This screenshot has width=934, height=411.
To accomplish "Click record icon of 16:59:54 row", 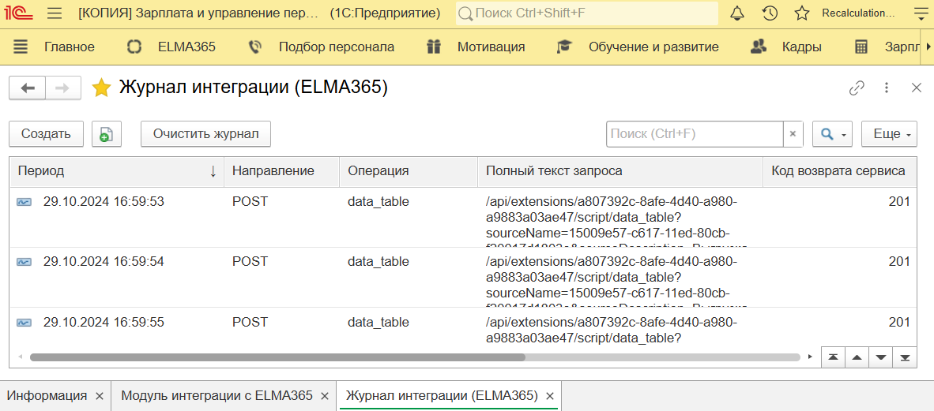I will (x=24, y=262).
